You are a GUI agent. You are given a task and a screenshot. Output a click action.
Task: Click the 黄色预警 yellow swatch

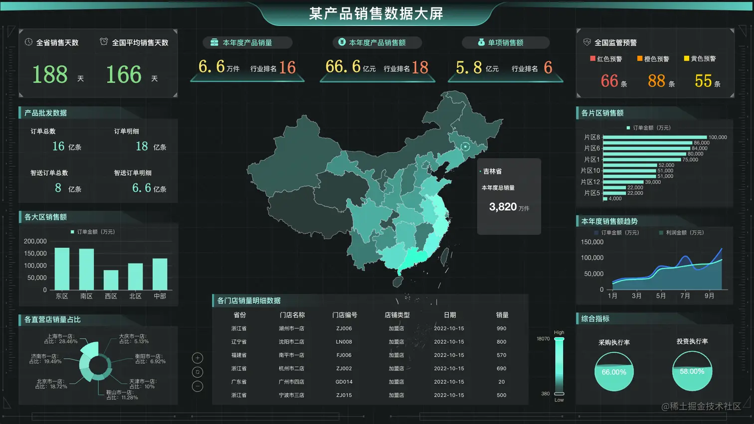tap(687, 59)
